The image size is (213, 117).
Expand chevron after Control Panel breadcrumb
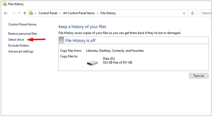(60, 13)
